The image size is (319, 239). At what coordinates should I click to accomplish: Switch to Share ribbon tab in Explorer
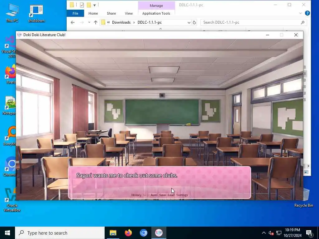click(111, 13)
